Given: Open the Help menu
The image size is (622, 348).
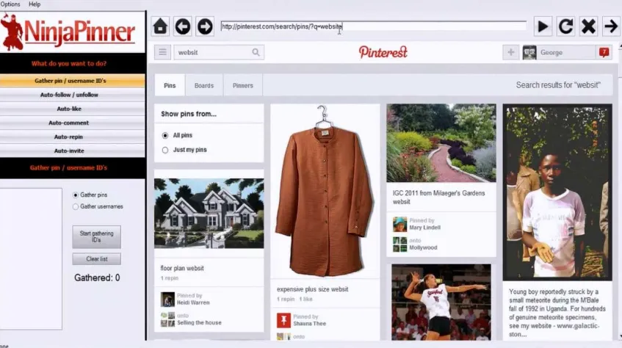Looking at the screenshot, I should pos(35,4).
